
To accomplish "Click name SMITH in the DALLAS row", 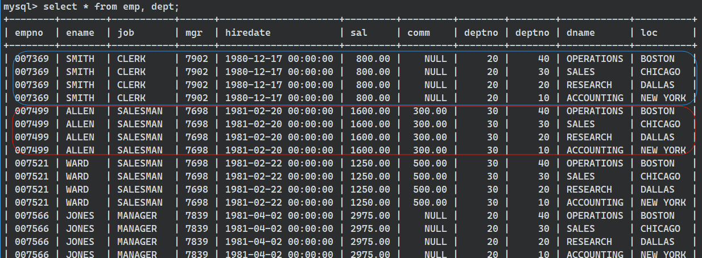I will click(80, 85).
